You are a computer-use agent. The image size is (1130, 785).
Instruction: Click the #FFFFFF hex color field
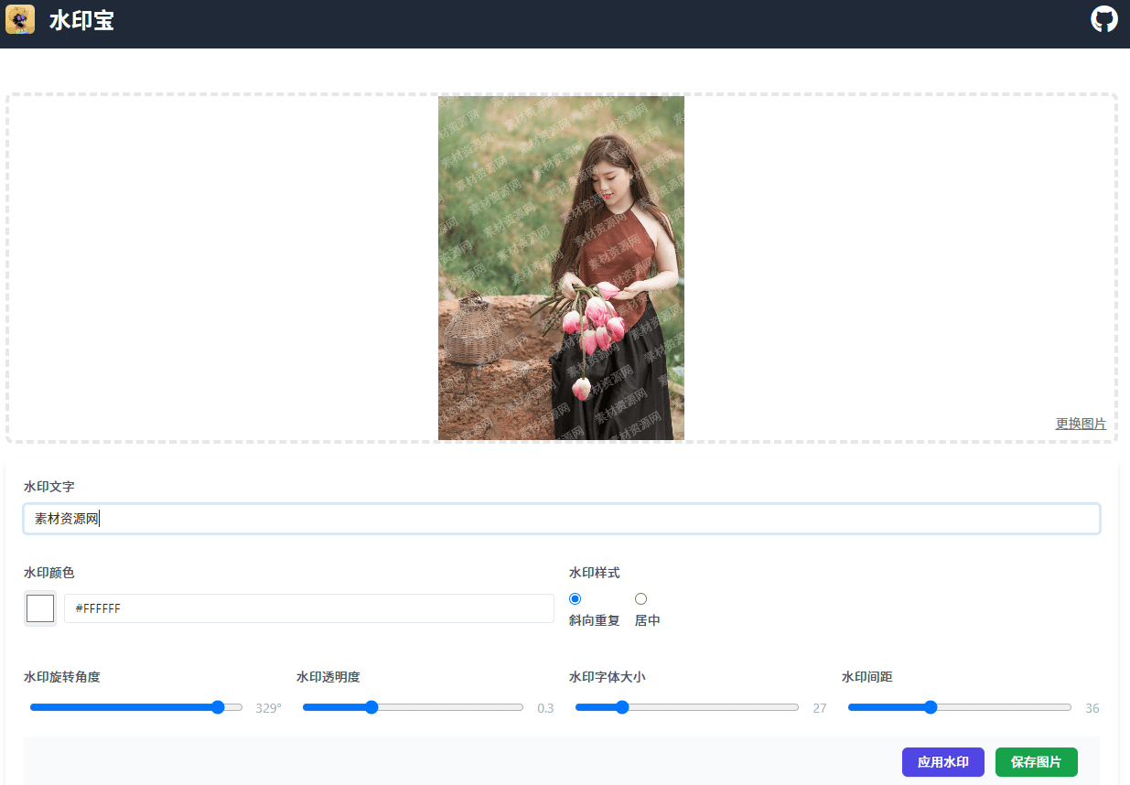click(x=308, y=608)
